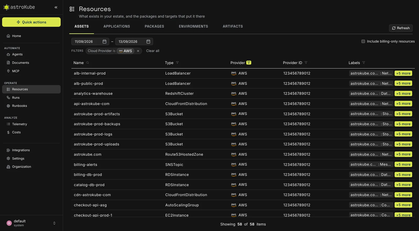Open the active Provider column filter icon
Image resolution: width=419 pixels, height=231 pixels.
pos(249,63)
